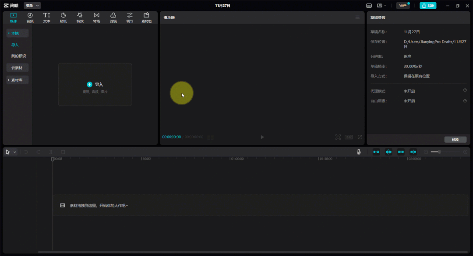Switch to the 转场 (Transitions) tab
473x256 pixels.
coord(96,18)
